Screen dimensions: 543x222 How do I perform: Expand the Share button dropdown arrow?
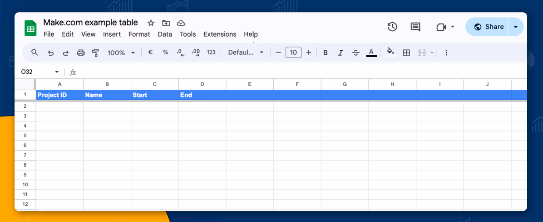pyautogui.click(x=515, y=27)
